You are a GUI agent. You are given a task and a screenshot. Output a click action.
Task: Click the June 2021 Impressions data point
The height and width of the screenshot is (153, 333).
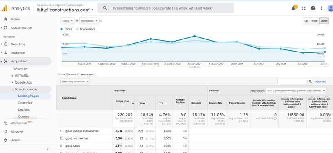[x=303, y=49]
